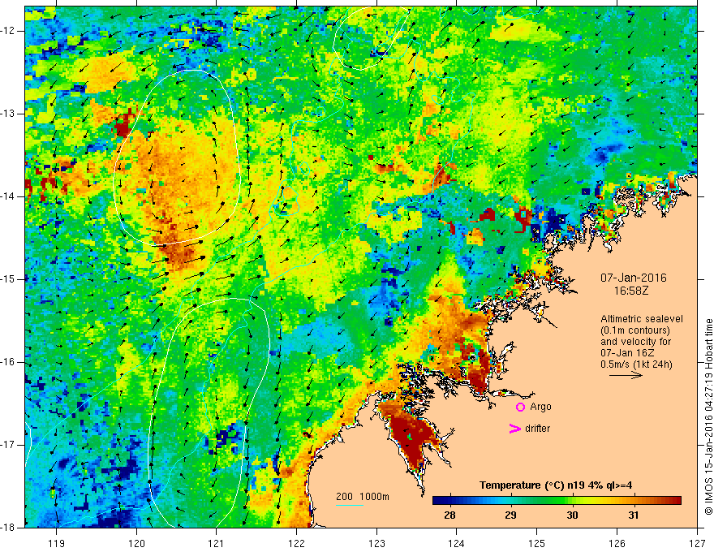Click the colorbar value 29
This screenshot has height=552, width=714.
[x=510, y=515]
